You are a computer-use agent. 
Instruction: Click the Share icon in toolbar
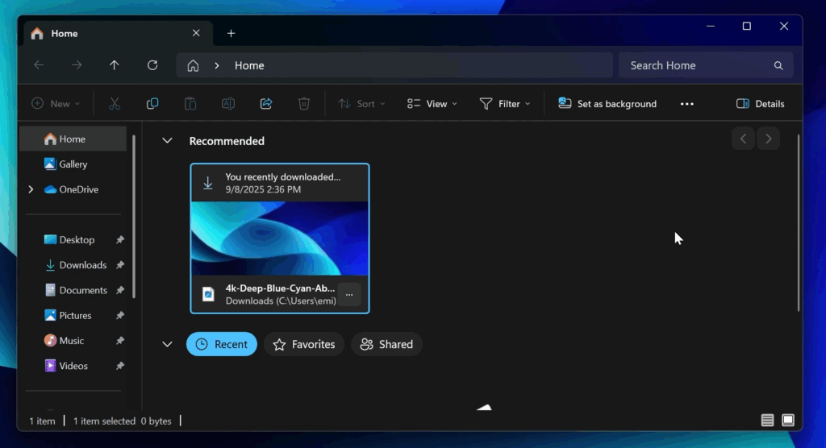tap(266, 104)
